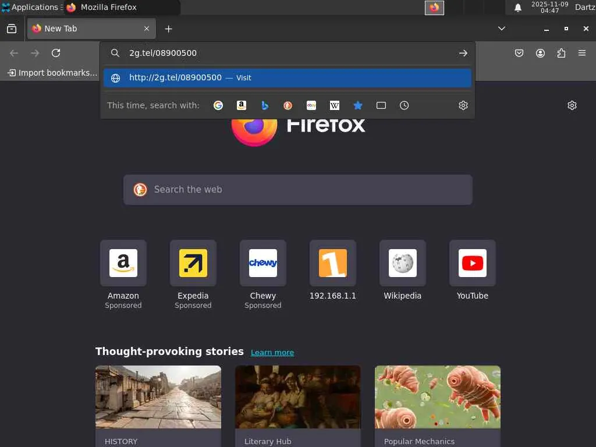This screenshot has height=447, width=596.
Task: Personalize new tab with gear icon
Action: 572,105
